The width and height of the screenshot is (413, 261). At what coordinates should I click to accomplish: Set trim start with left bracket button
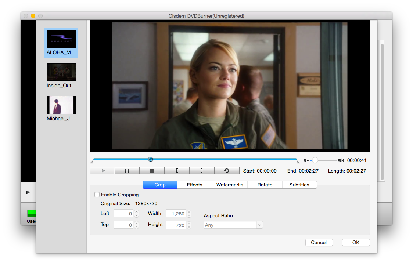[x=177, y=171]
